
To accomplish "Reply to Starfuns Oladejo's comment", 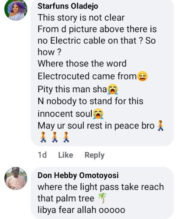I will tap(94, 155).
